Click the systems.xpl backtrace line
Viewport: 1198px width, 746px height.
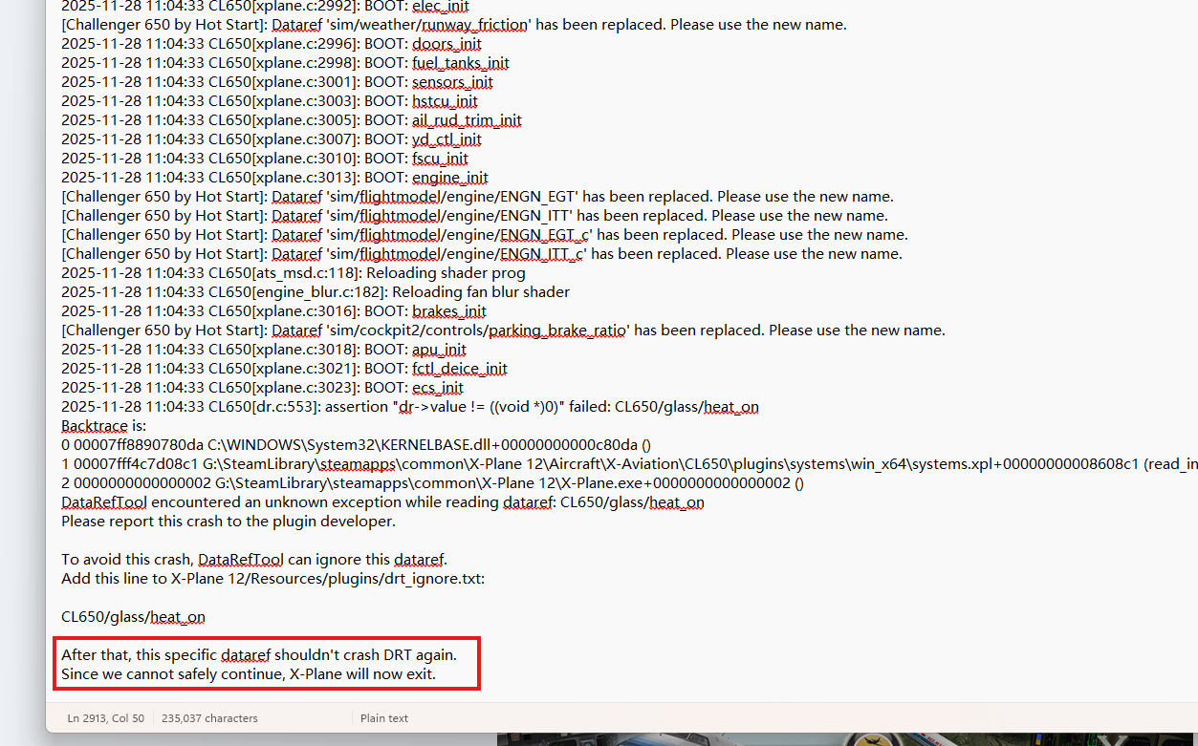(x=629, y=464)
